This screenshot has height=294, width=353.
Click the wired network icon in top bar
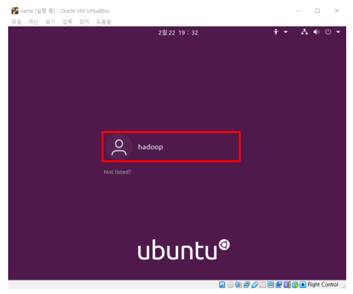point(304,32)
